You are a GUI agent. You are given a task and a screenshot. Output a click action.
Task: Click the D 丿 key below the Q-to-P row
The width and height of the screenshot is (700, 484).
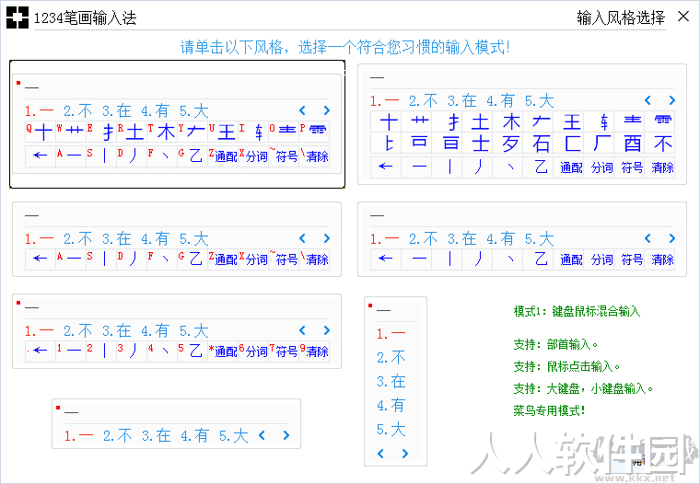pos(131,156)
